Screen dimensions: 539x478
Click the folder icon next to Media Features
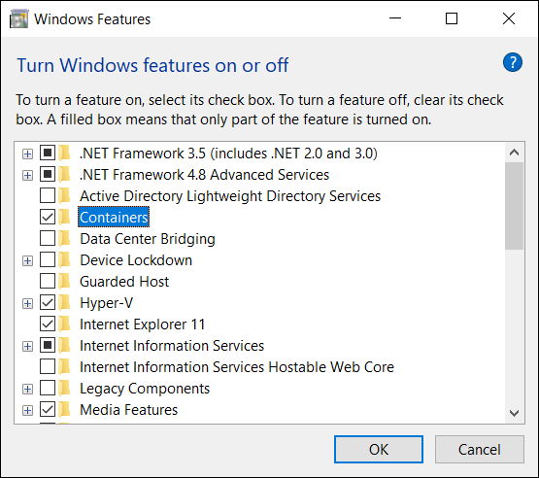pos(64,409)
